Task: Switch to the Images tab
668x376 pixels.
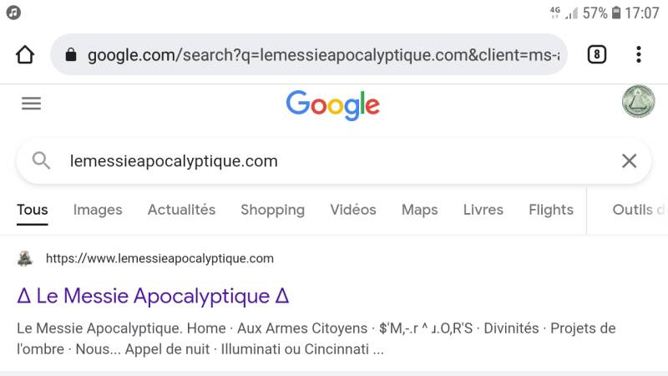Action: tap(98, 210)
